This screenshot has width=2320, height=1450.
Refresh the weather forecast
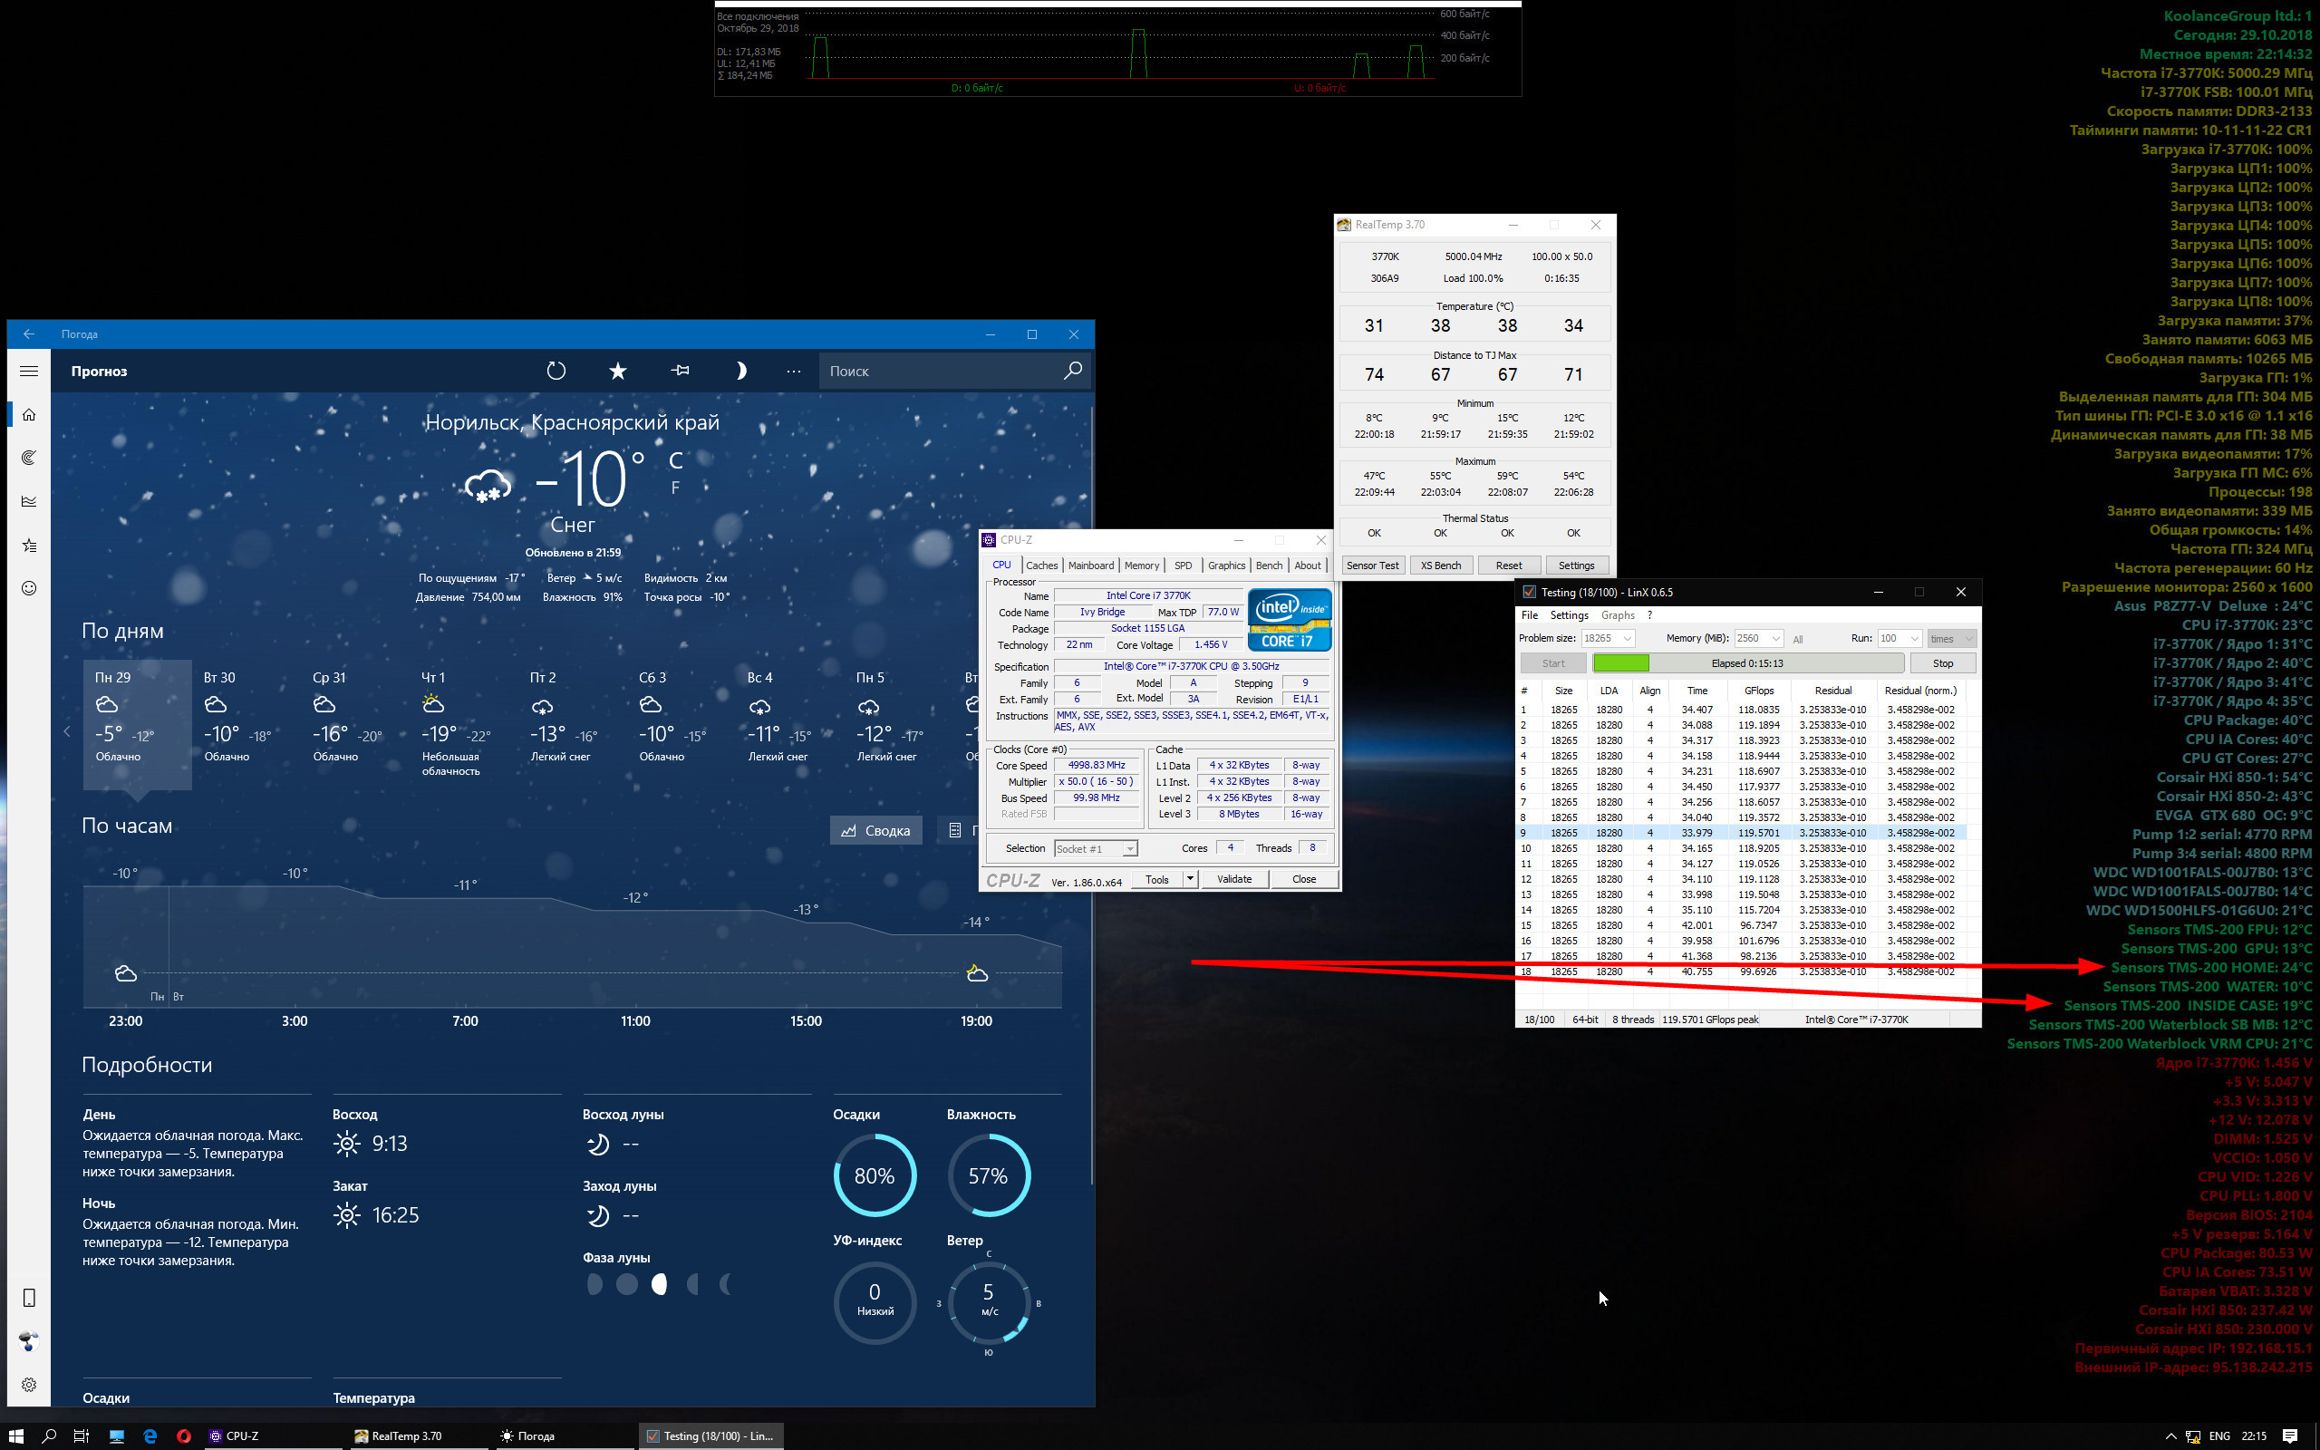click(x=556, y=372)
